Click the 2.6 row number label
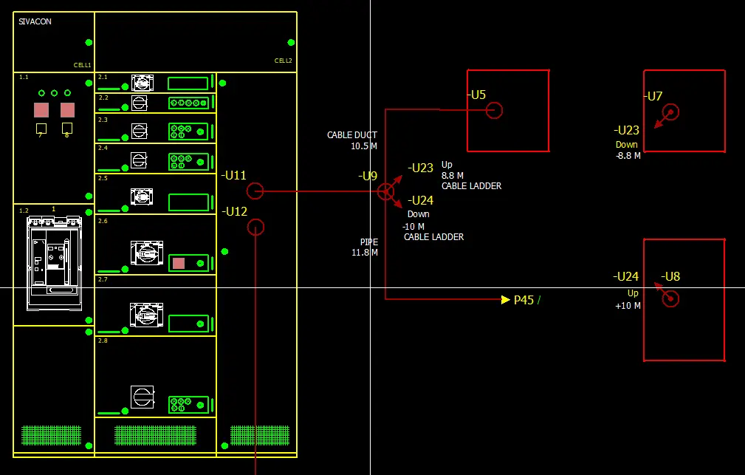 103,221
